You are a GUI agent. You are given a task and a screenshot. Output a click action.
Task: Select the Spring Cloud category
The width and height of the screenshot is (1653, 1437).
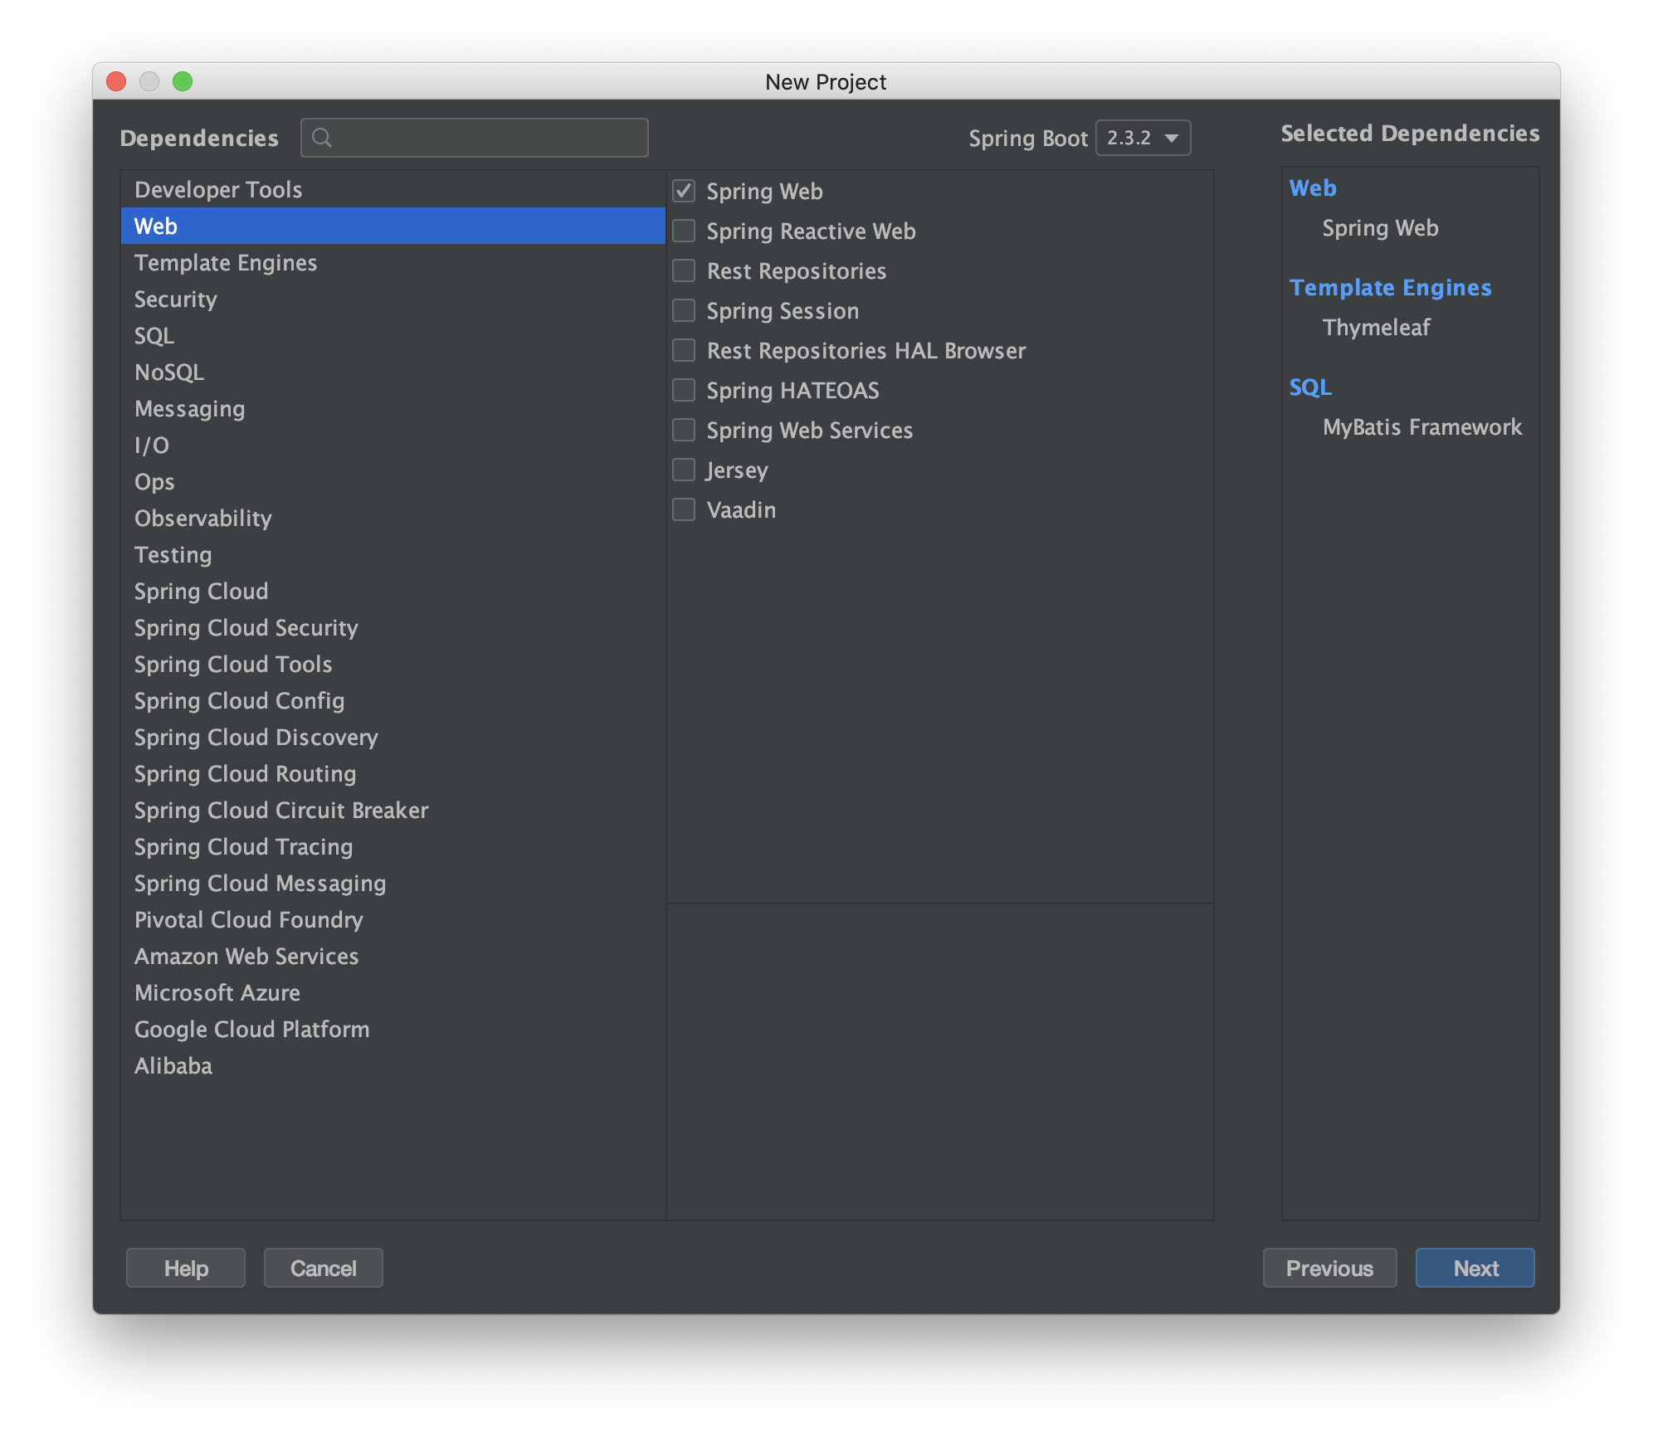(x=393, y=591)
